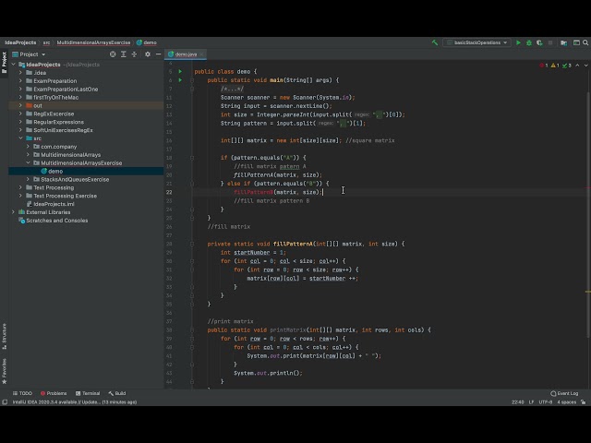
Task: Select the RegularExpressions folder
Action: click(58, 122)
